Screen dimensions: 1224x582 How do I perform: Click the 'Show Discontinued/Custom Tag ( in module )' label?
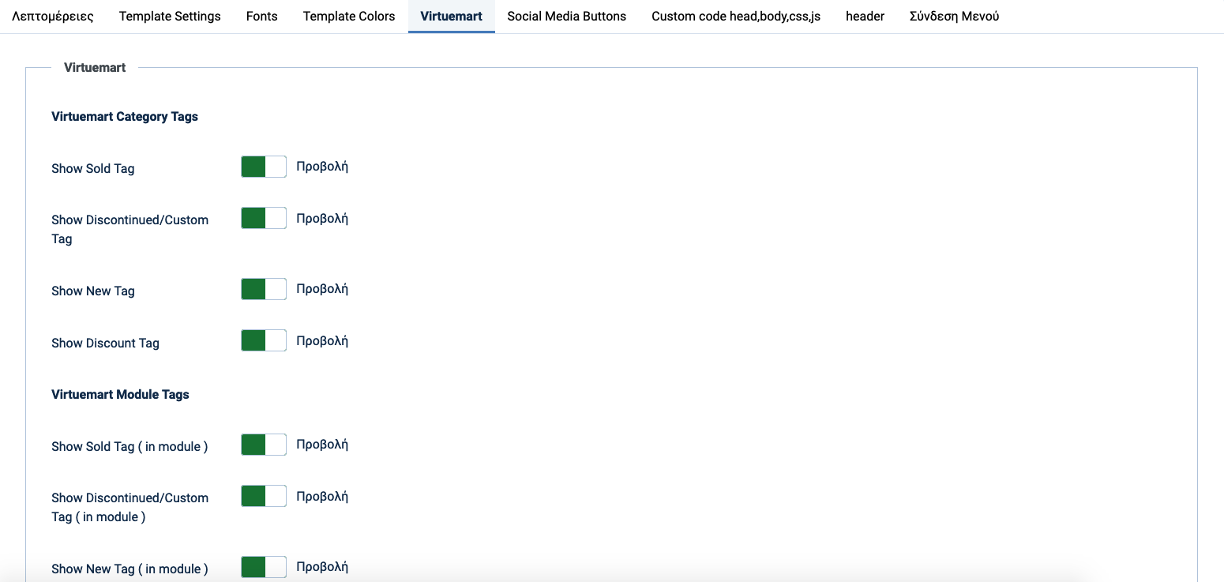[130, 508]
